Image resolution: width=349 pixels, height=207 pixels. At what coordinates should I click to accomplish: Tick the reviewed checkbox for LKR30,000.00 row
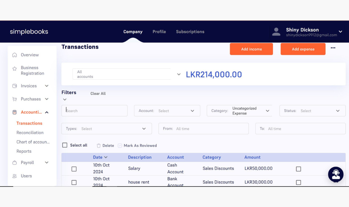tap(299, 182)
